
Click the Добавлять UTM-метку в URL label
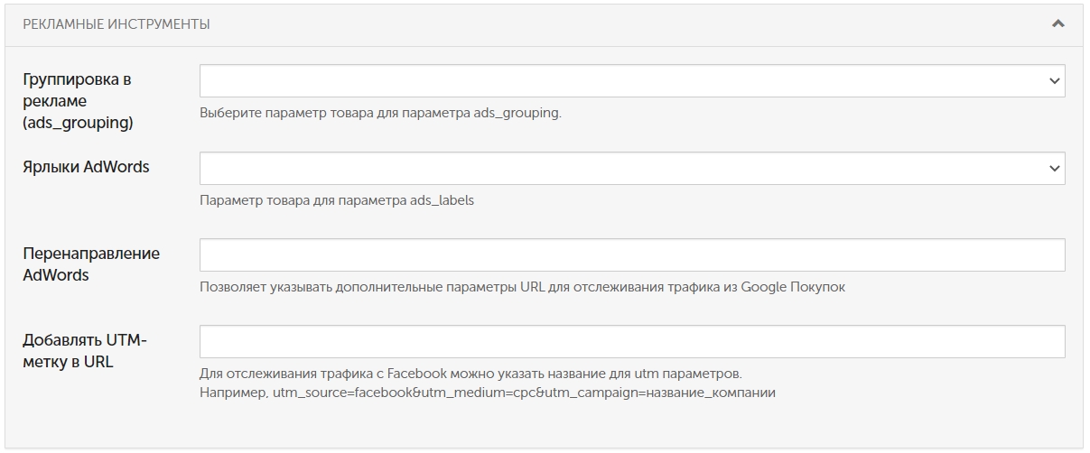pos(85,351)
